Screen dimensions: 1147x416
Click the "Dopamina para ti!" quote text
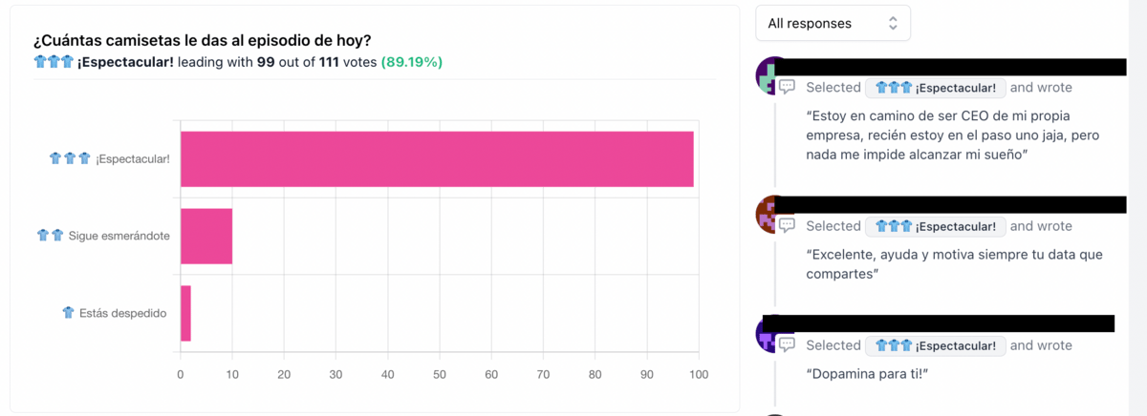pos(869,373)
